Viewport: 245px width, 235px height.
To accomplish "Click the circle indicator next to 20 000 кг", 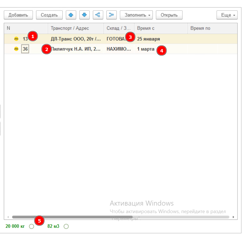I will point(32,226).
